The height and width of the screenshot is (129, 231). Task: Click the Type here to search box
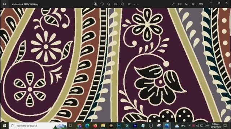coord(38,126)
